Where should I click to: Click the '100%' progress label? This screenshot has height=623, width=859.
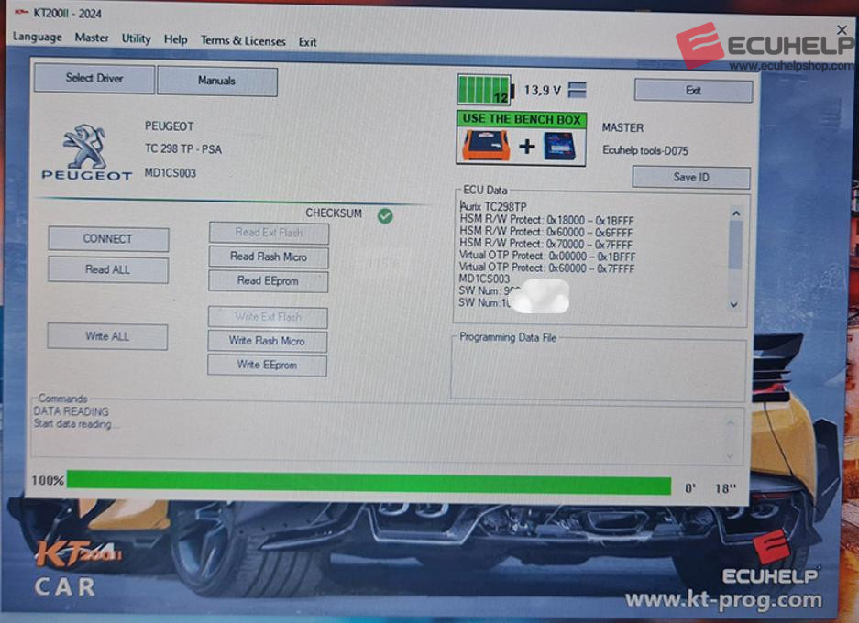click(48, 481)
